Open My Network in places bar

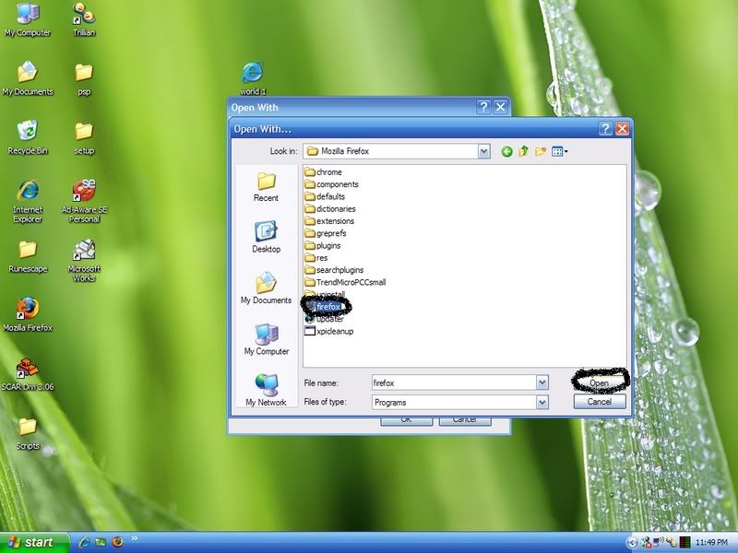click(266, 389)
